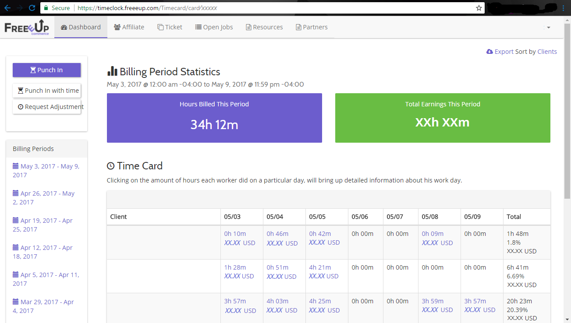Image resolution: width=571 pixels, height=323 pixels.
Task: Reload the page with refresh icon
Action: point(32,8)
